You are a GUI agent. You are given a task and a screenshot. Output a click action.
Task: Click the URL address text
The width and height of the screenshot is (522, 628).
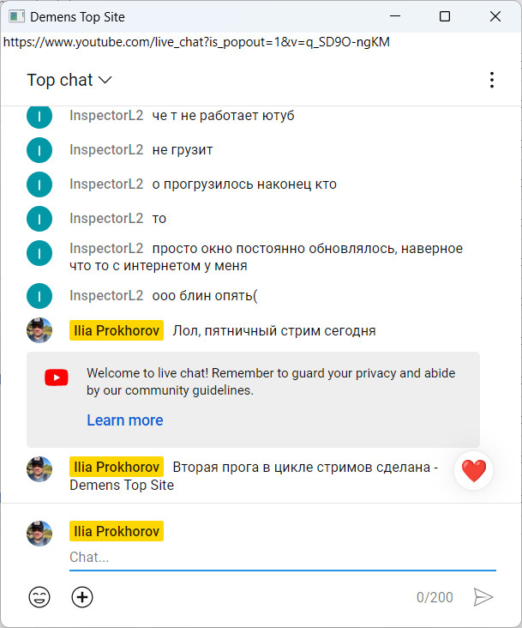pos(196,42)
